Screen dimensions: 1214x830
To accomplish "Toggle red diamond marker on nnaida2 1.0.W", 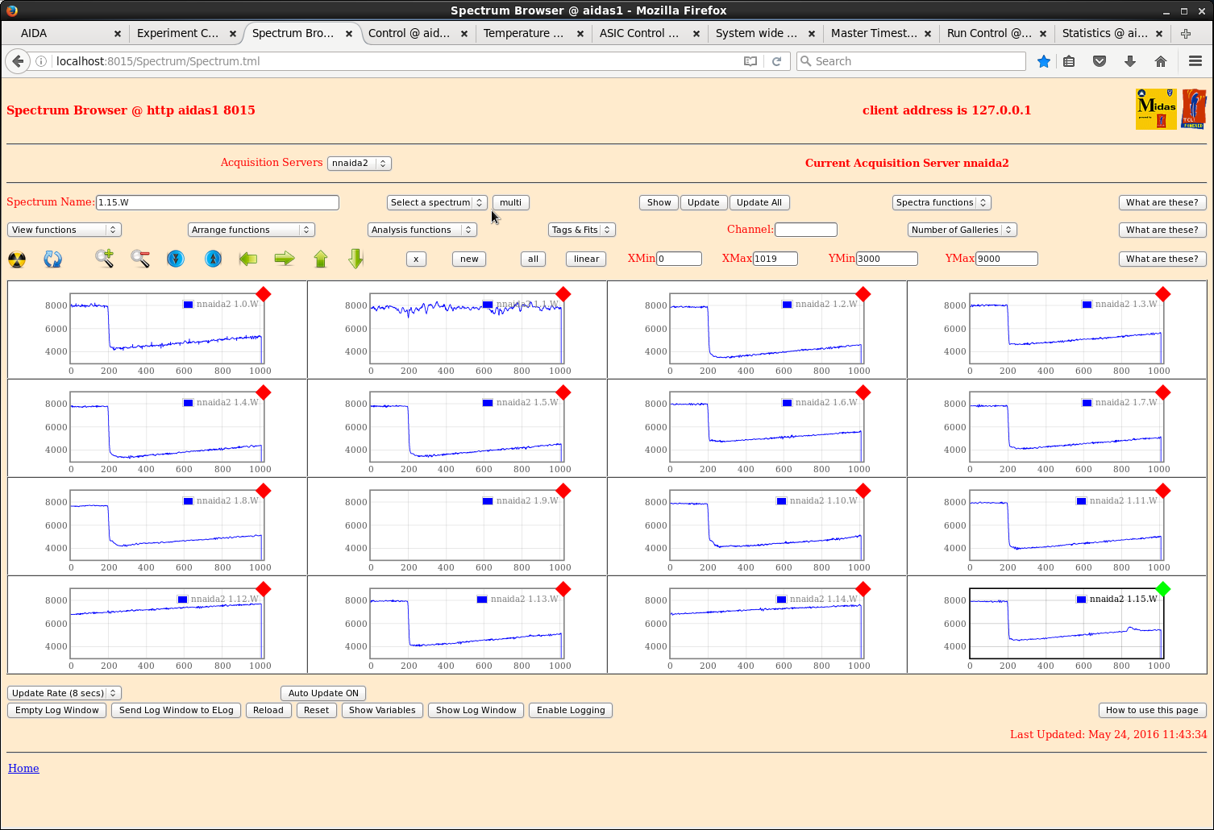I will click(x=263, y=294).
